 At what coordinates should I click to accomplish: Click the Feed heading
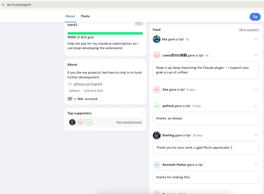pyautogui.click(x=156, y=30)
